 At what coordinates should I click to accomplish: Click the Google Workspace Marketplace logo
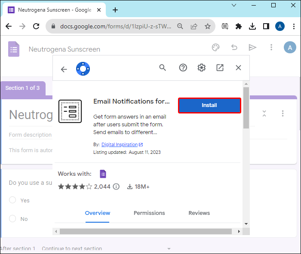(83, 69)
